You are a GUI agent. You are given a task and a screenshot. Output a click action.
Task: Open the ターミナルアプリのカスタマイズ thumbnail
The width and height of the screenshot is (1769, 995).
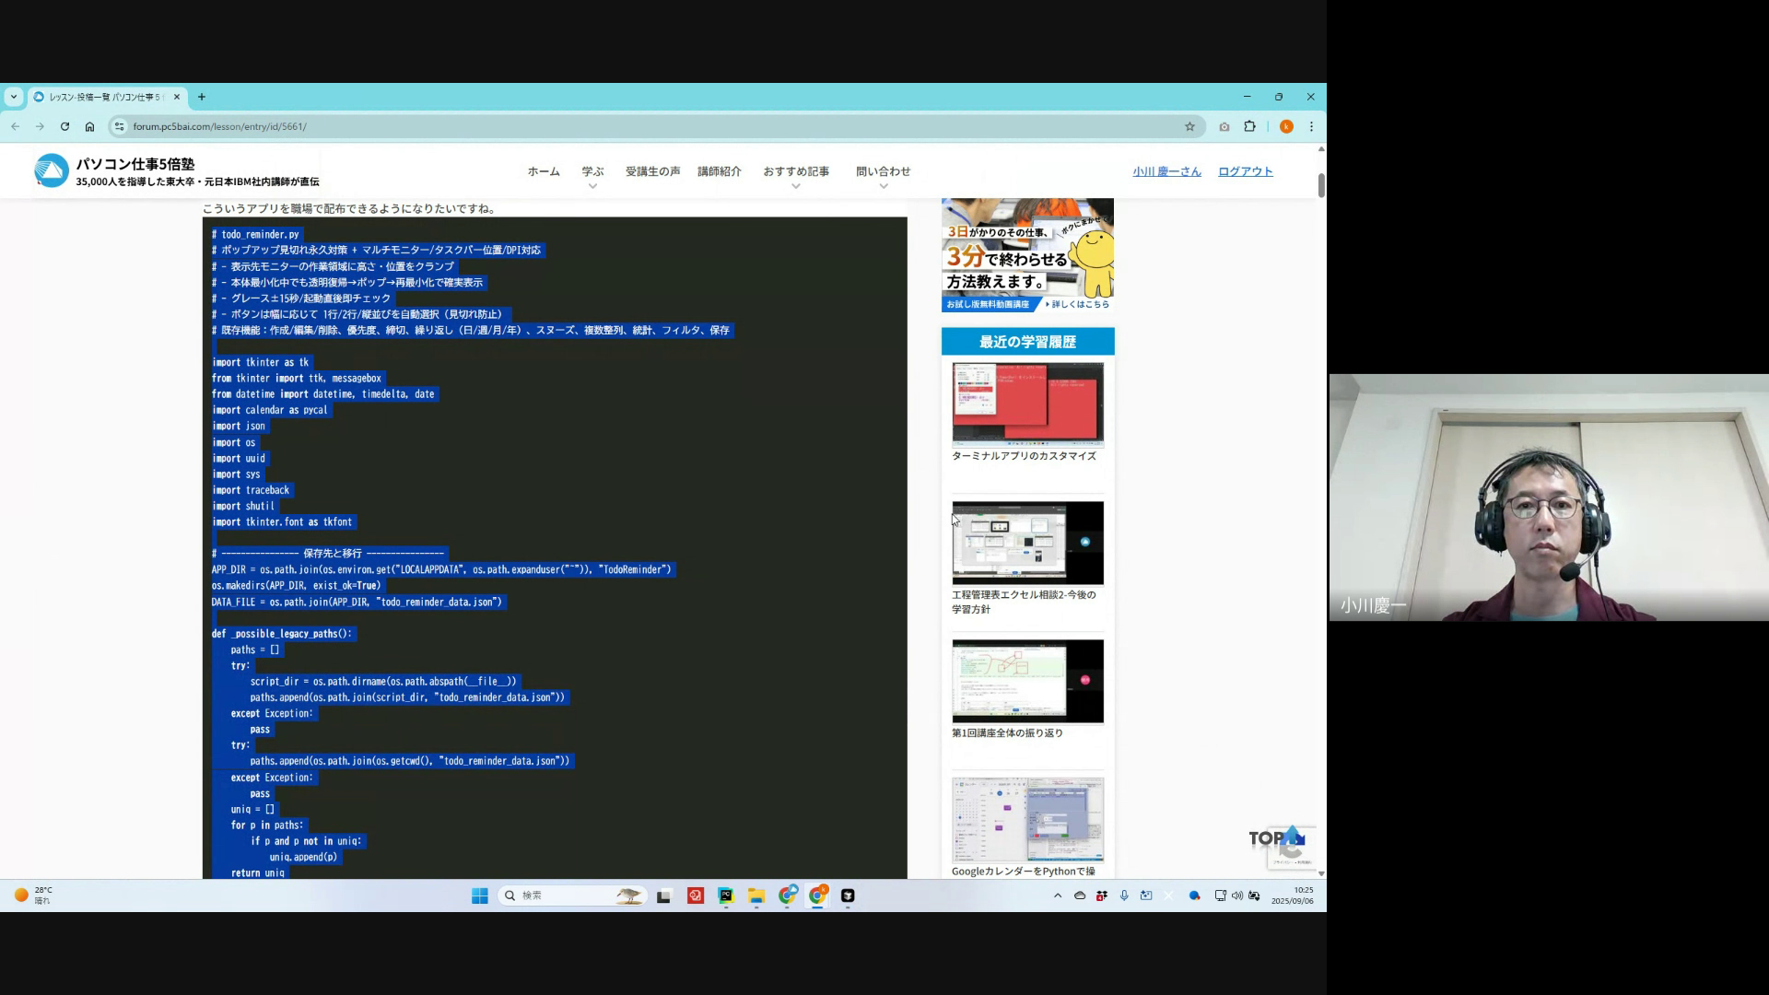pos(1027,404)
